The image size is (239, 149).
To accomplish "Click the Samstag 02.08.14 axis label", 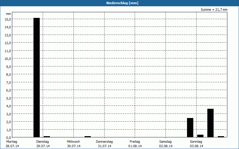I will (x=166, y=144).
